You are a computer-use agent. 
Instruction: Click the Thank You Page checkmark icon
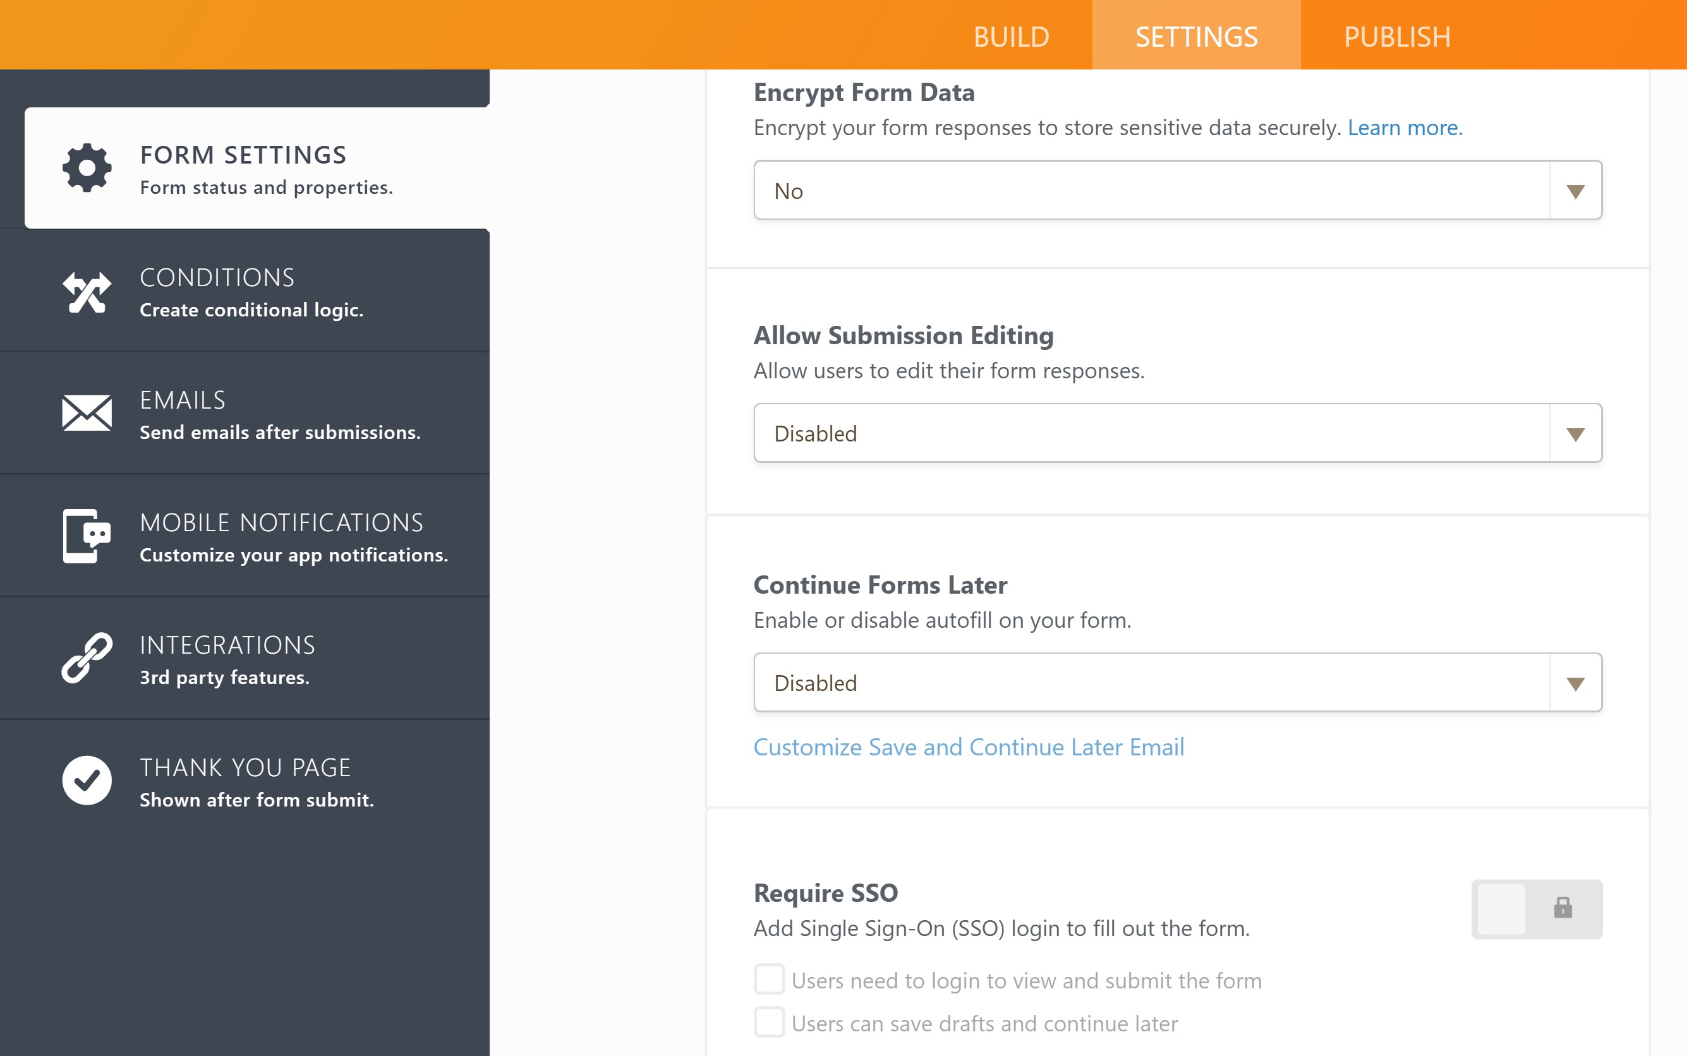(87, 779)
